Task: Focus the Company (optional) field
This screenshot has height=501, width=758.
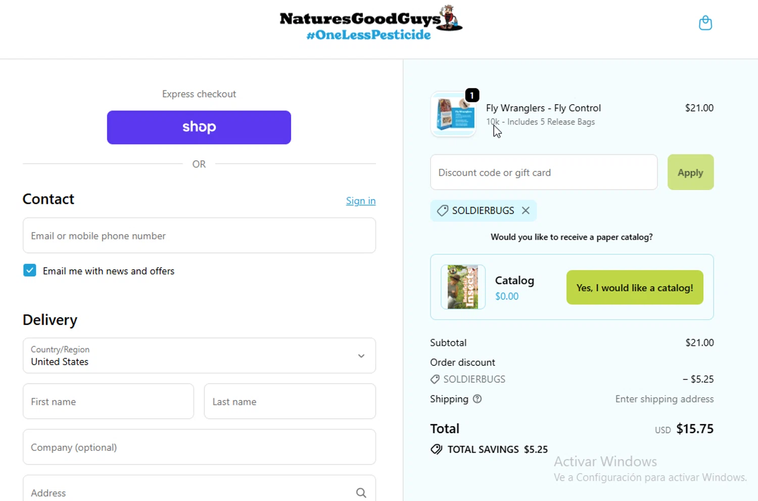Action: [x=199, y=447]
